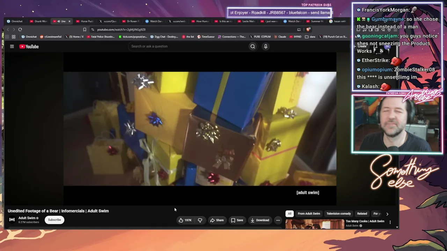Open the YouTube guide hamburger menu
This screenshot has width=447, height=251.
pos(12,46)
